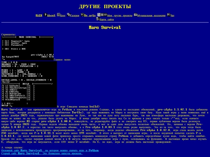Click the 'Скриншоты:' label
The height and width of the screenshot is (157, 210).
(x=9, y=35)
